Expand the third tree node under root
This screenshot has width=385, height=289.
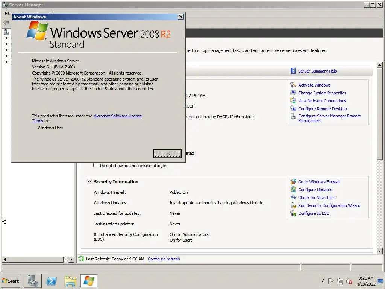coord(7,50)
